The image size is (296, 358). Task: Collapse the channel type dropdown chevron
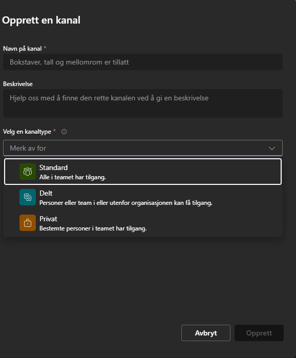click(x=271, y=149)
